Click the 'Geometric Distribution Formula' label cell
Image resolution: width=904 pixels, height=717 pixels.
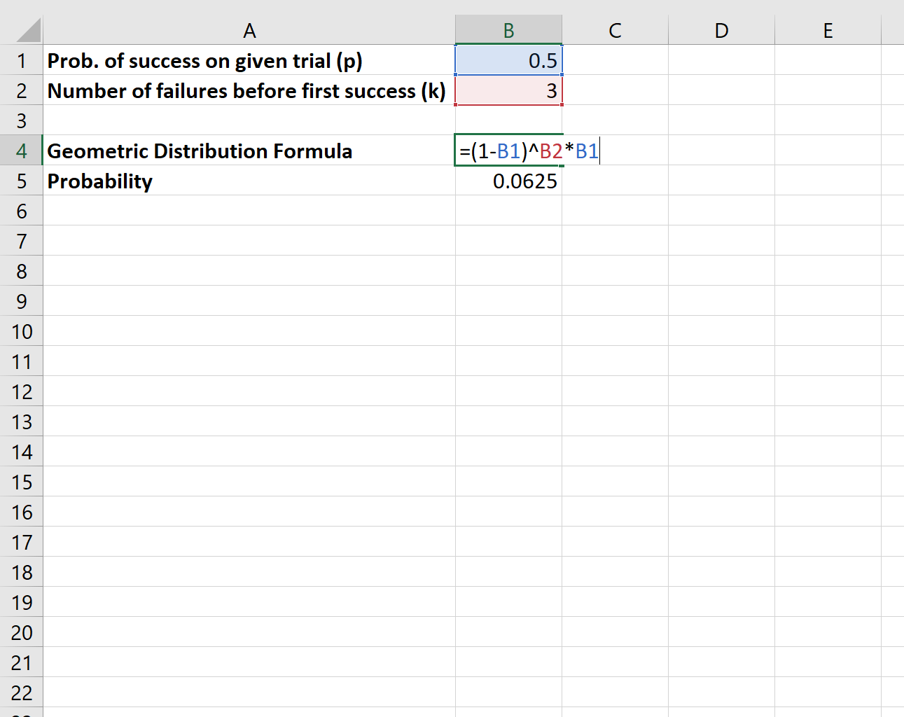(x=249, y=151)
